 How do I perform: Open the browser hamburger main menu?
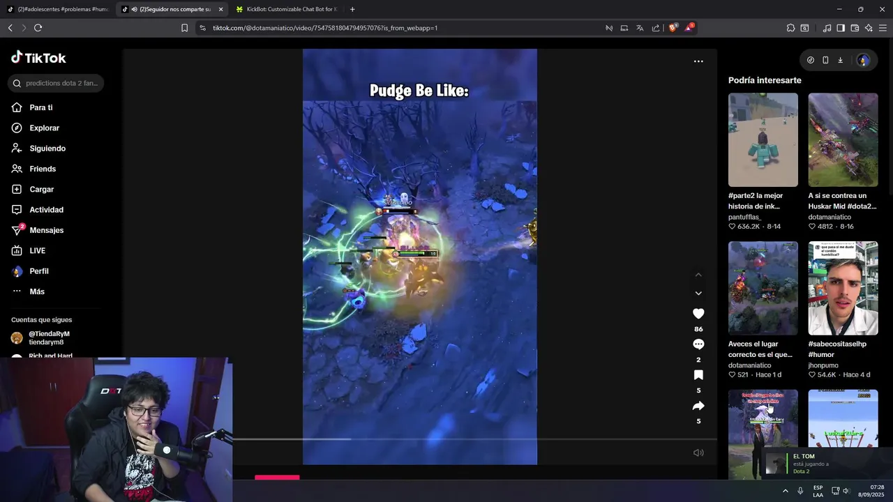tap(883, 28)
